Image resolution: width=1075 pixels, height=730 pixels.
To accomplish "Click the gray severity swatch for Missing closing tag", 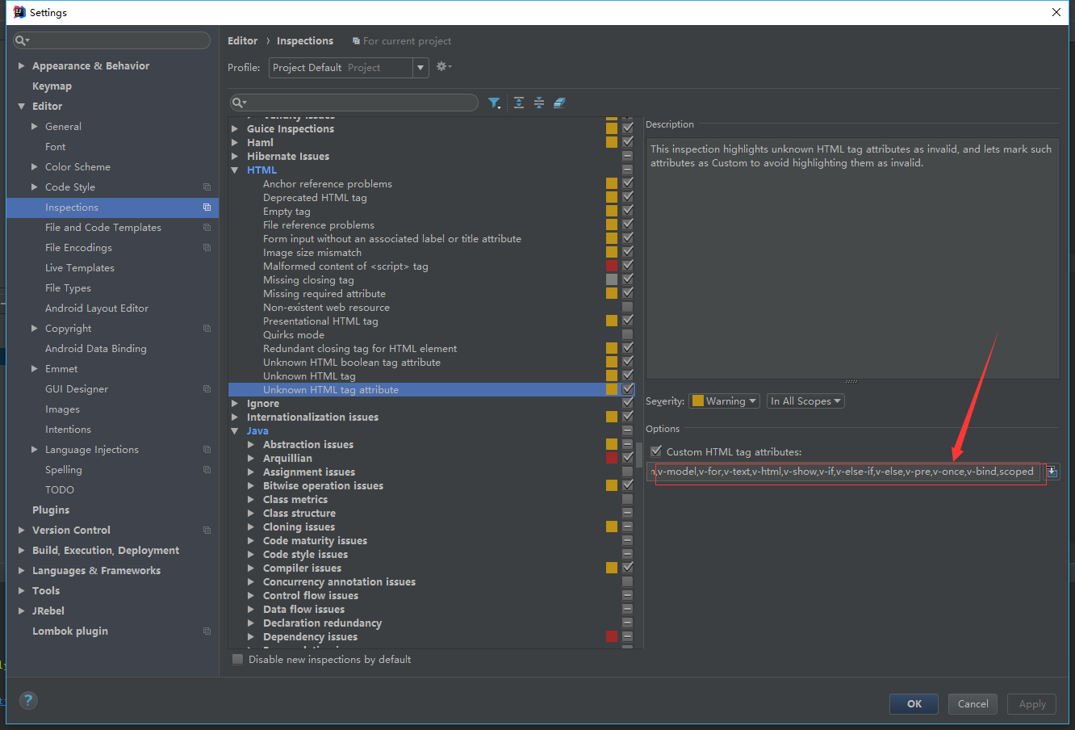I will tap(612, 279).
